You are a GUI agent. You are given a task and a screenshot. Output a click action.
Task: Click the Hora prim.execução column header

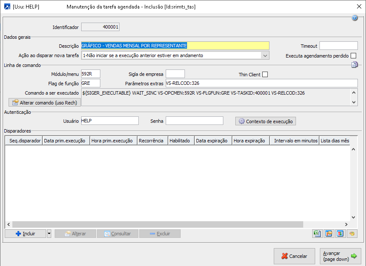coord(114,141)
